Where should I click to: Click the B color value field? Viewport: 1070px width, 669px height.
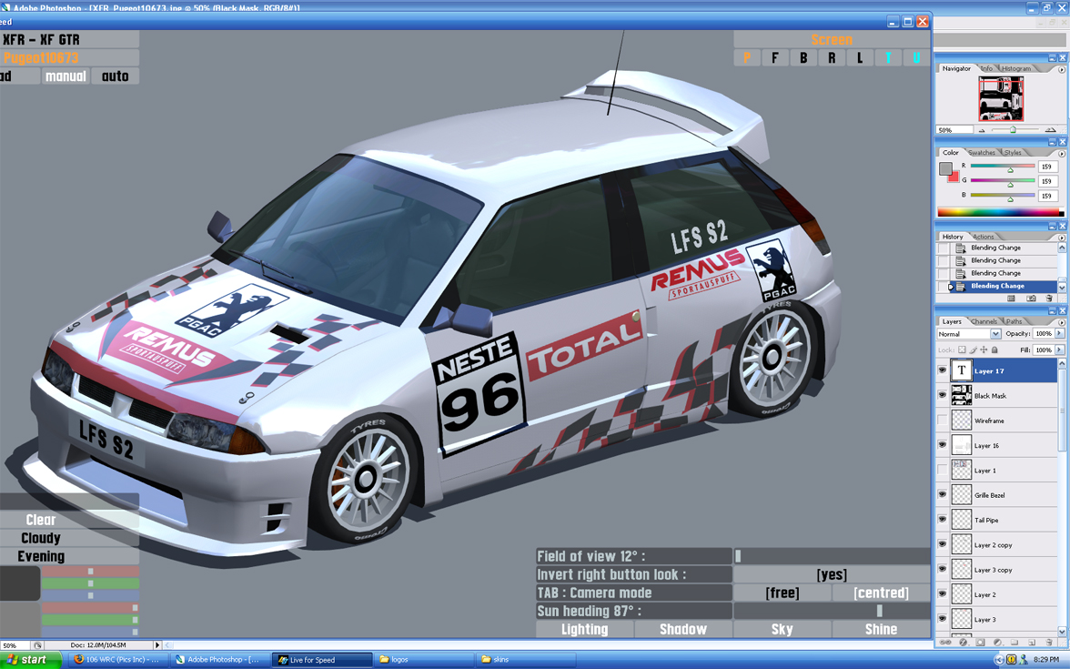pyautogui.click(x=1047, y=196)
